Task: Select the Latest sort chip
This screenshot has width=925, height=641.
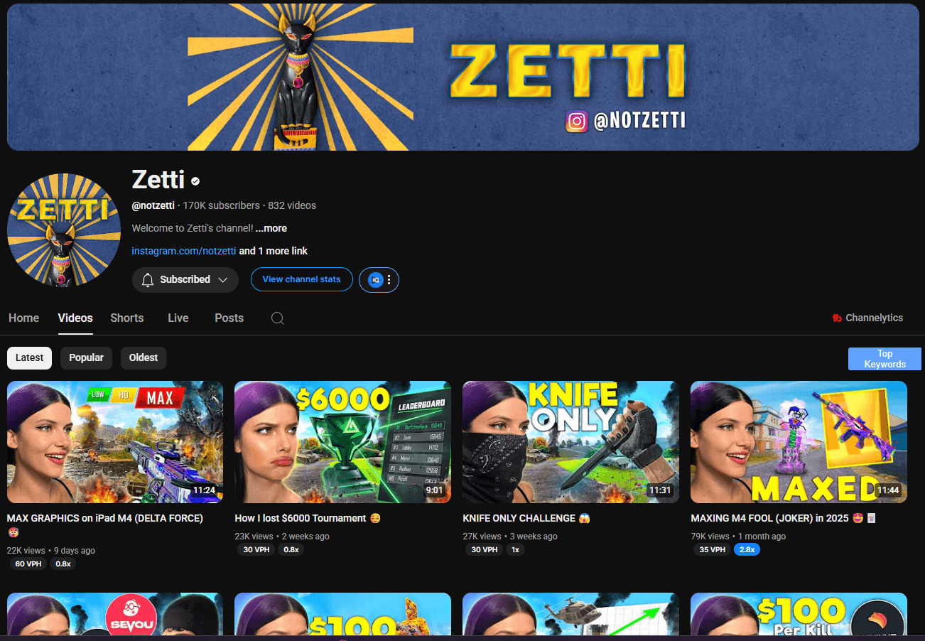Action: pyautogui.click(x=29, y=357)
